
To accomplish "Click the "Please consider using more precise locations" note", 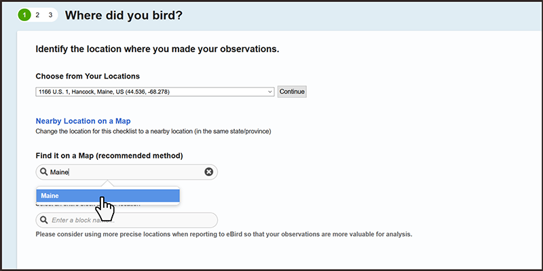I will (x=224, y=234).
